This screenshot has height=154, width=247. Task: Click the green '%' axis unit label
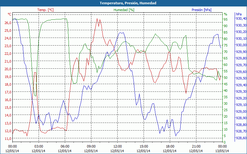pos(226,14)
